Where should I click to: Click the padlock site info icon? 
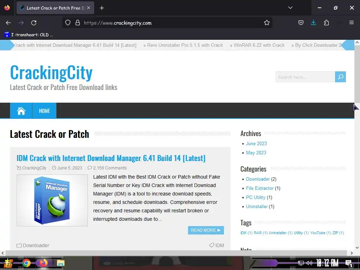pos(78,23)
